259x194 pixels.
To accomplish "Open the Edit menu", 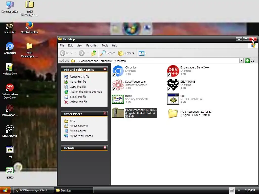I will 70,45.
